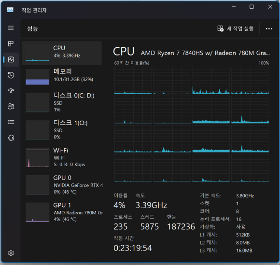Click the Task Manager app icon in title bar
The height and width of the screenshot is (265, 280).
point(10,10)
